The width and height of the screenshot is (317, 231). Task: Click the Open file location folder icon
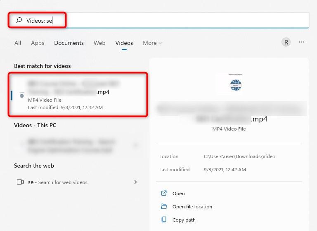coord(164,206)
